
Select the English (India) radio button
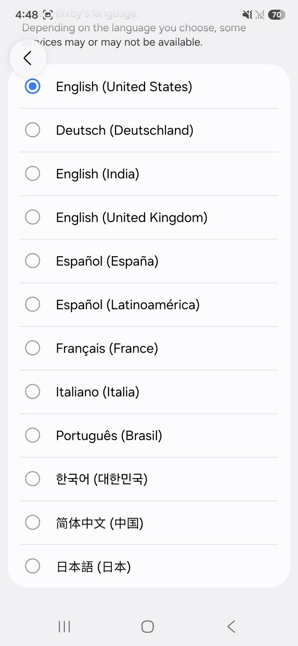point(33,174)
